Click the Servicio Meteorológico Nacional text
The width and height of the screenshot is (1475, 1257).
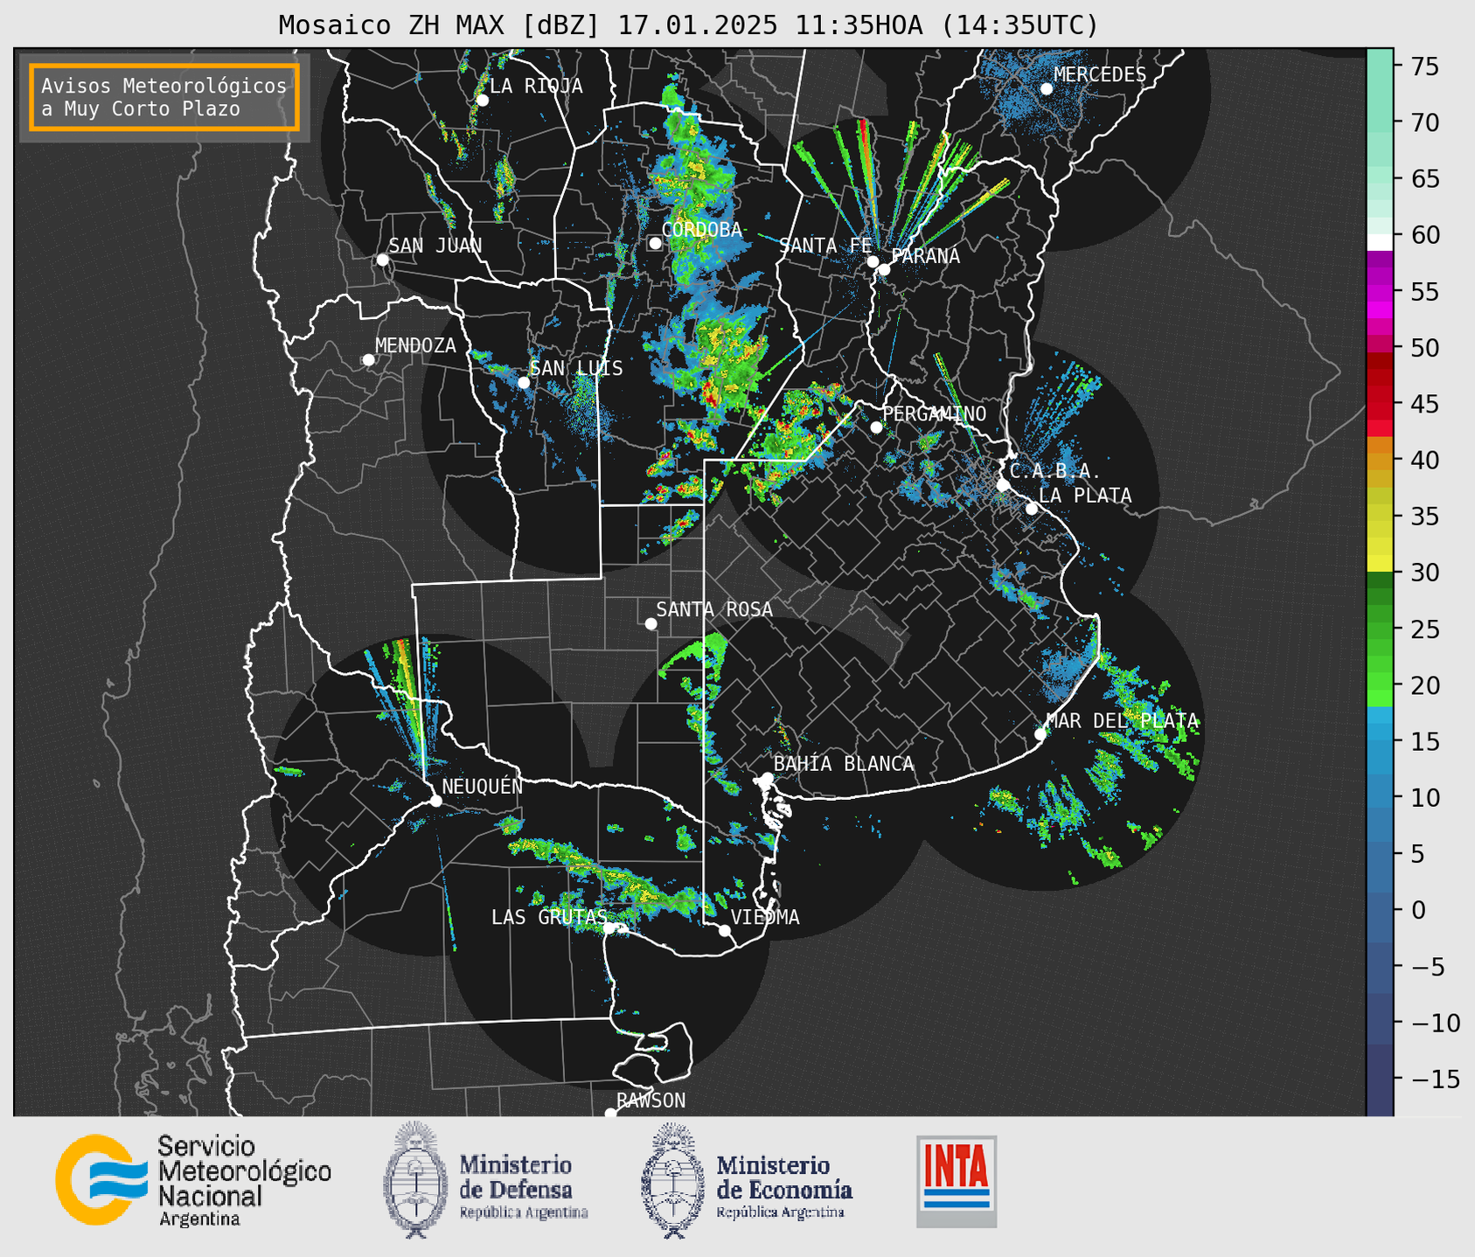(245, 1181)
